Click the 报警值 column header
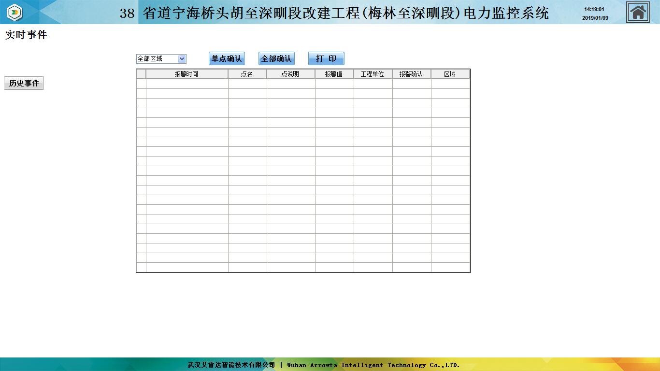Image resolution: width=660 pixels, height=371 pixels. point(334,74)
